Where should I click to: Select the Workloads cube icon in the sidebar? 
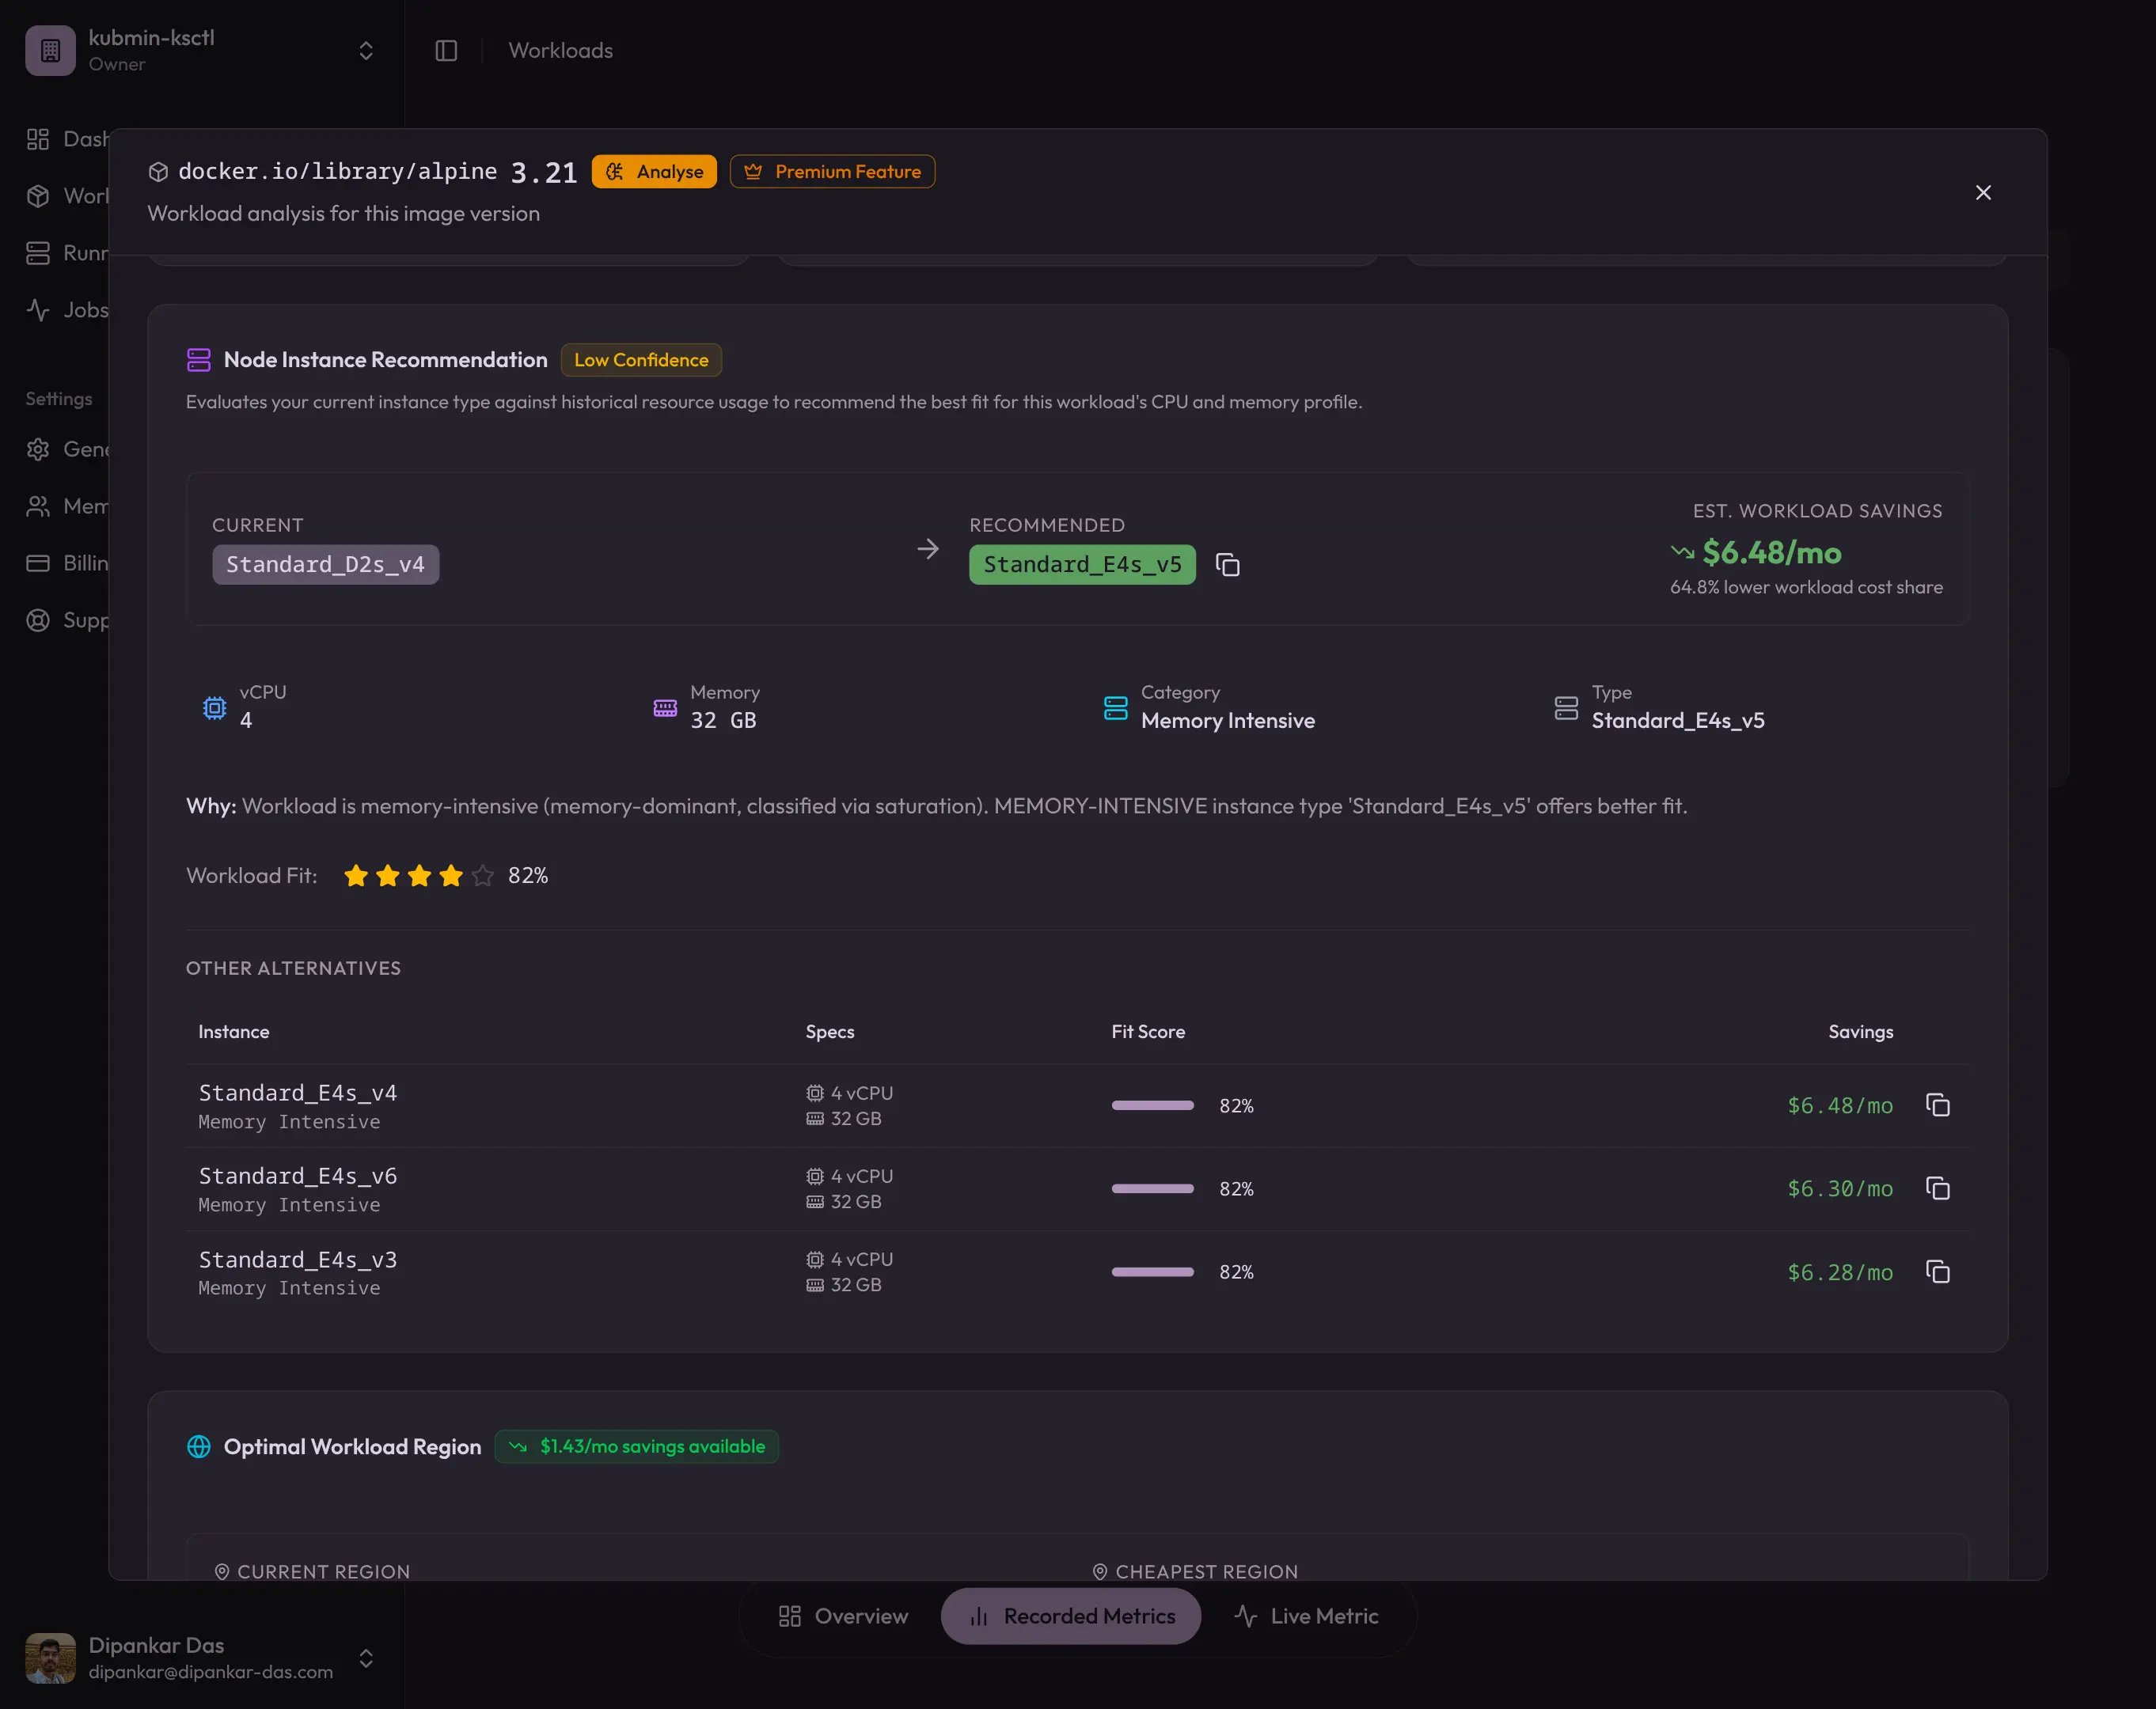point(39,196)
